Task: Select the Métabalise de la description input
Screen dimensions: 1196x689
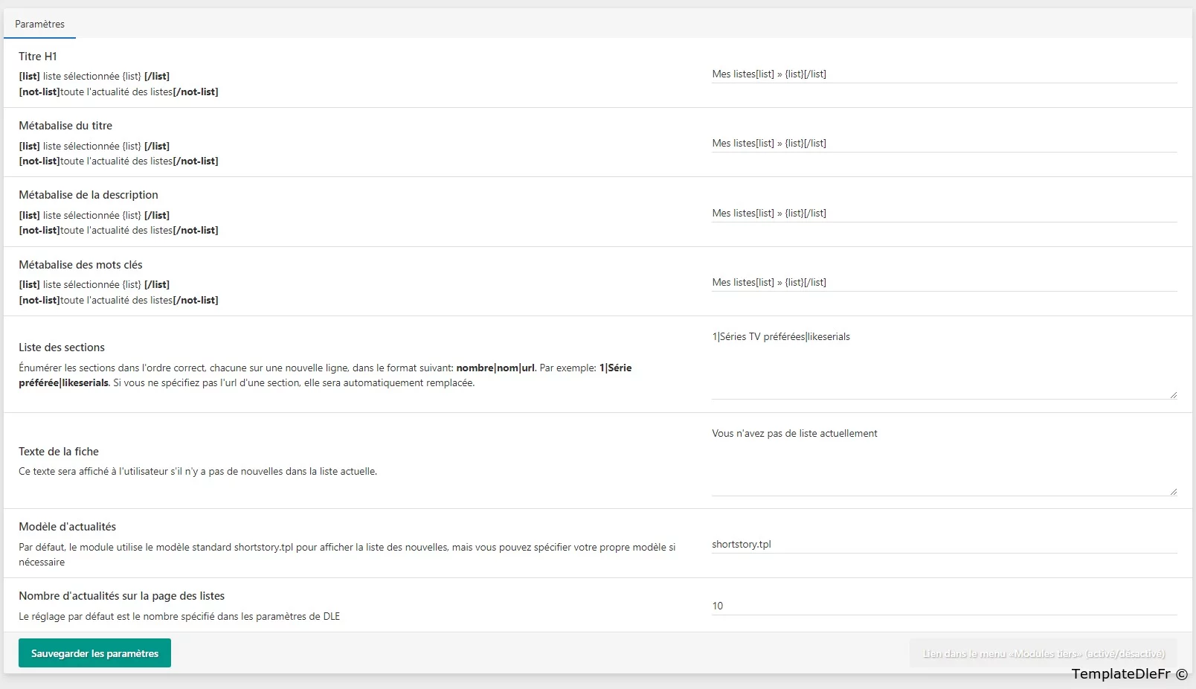Action: [943, 213]
